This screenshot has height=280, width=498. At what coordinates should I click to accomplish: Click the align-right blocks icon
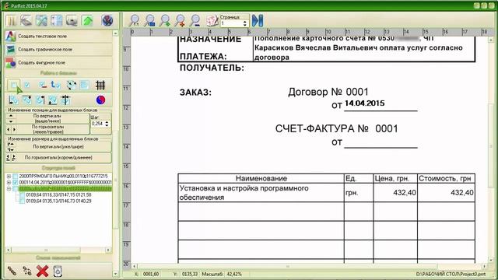pos(40,100)
